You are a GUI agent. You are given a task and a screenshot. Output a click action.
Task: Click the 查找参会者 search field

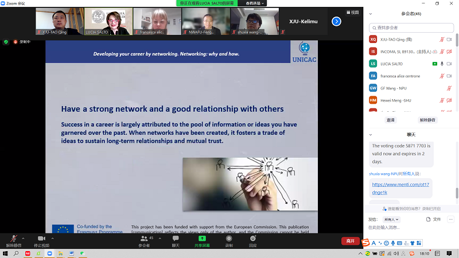pos(410,27)
